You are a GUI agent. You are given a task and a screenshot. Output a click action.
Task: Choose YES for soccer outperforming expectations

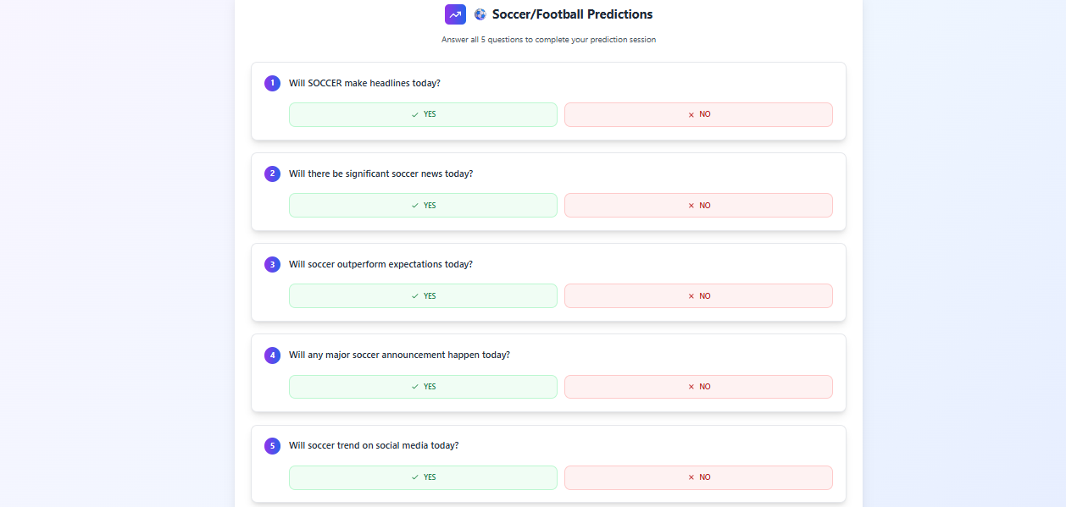click(423, 295)
